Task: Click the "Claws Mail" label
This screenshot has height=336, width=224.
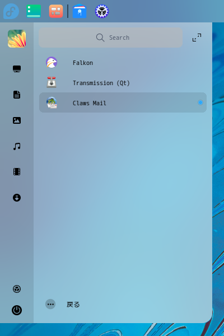Action: pos(90,103)
